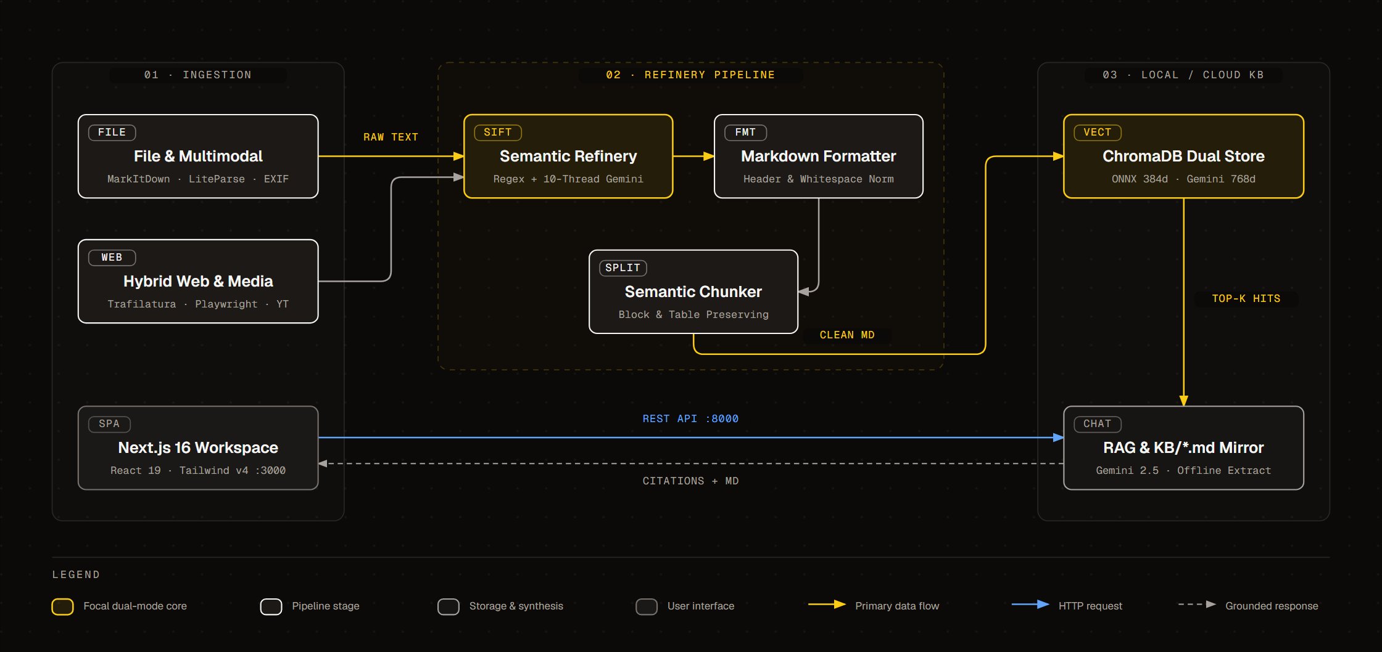Click the "RAW TEXT" edge label
This screenshot has width=1382, height=652.
391,137
